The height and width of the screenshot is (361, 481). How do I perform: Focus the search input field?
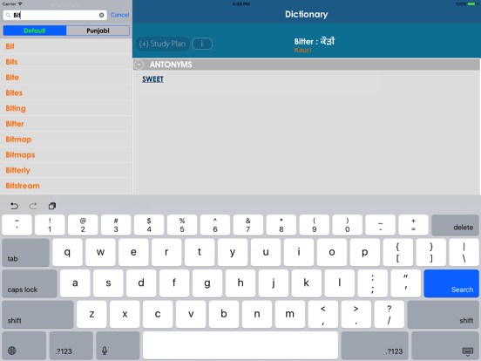pyautogui.click(x=55, y=15)
